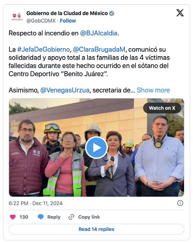Click the Watch on X button
This screenshot has height=243, width=193.
click(162, 108)
